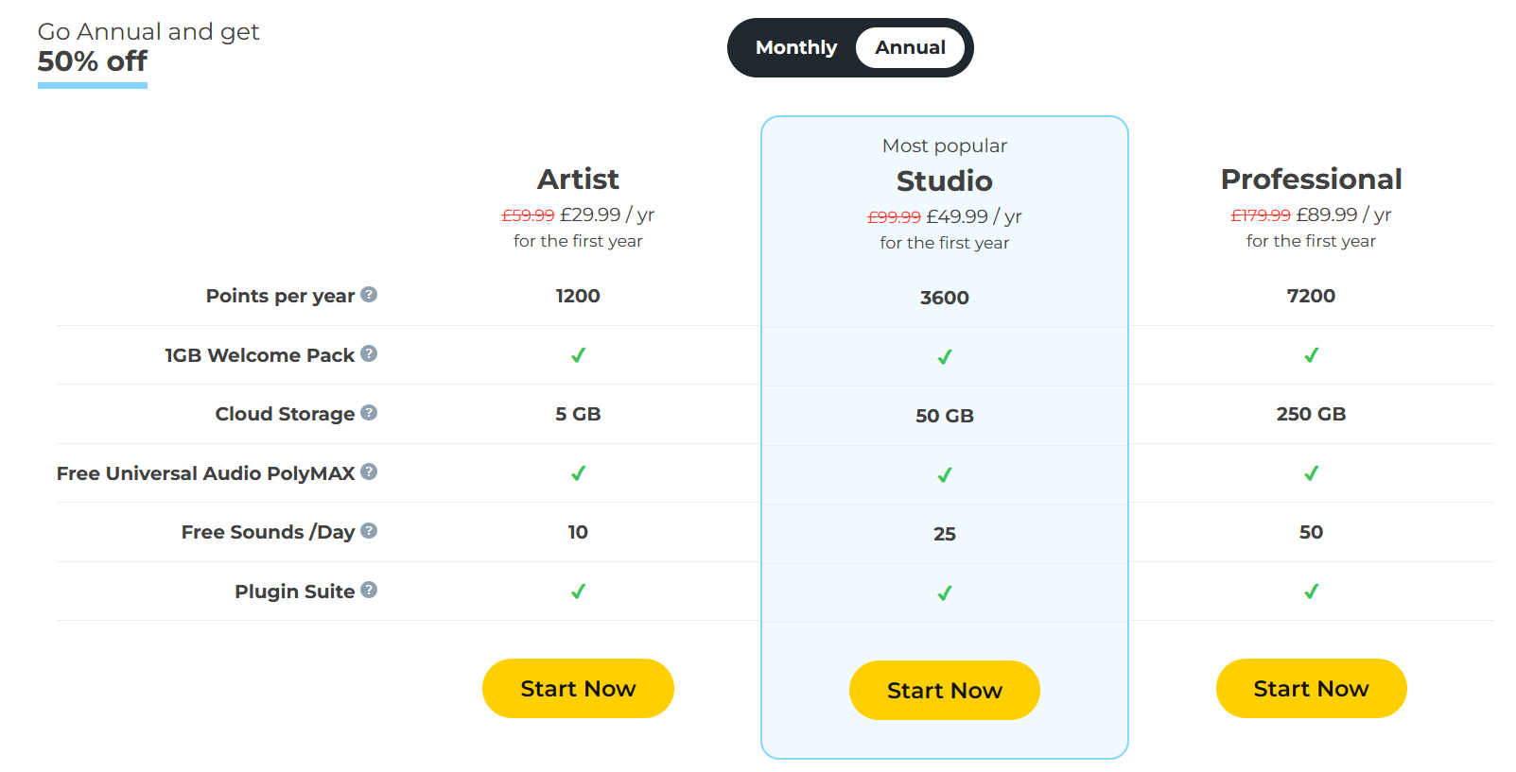Click the Studio £49.99 / yr price

coord(974,216)
